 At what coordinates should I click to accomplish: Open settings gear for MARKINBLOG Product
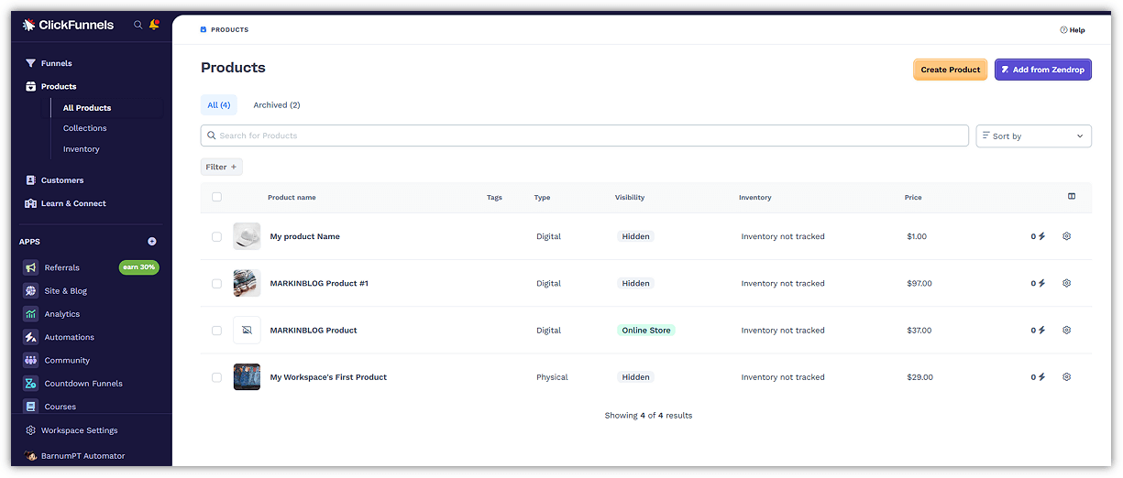(x=1067, y=330)
